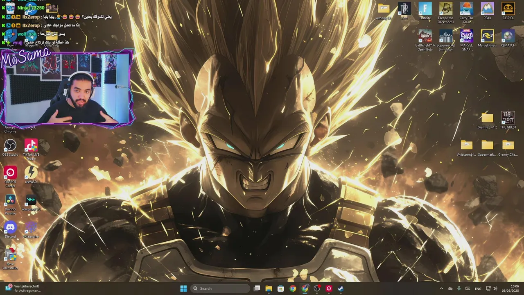The image size is (524, 295).
Task: Open the DaVinci Resolve shortcut
Action: [x=10, y=204]
